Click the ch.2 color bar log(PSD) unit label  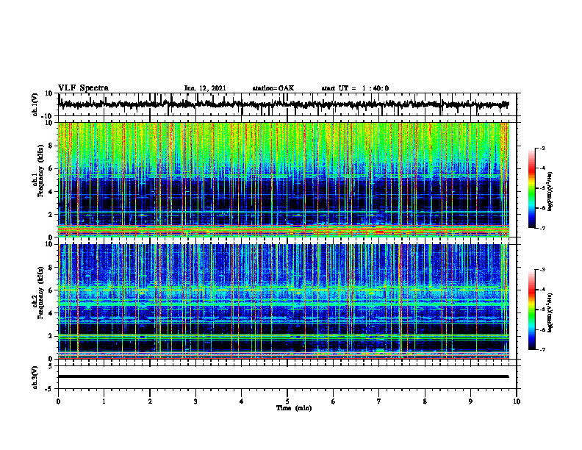point(550,312)
